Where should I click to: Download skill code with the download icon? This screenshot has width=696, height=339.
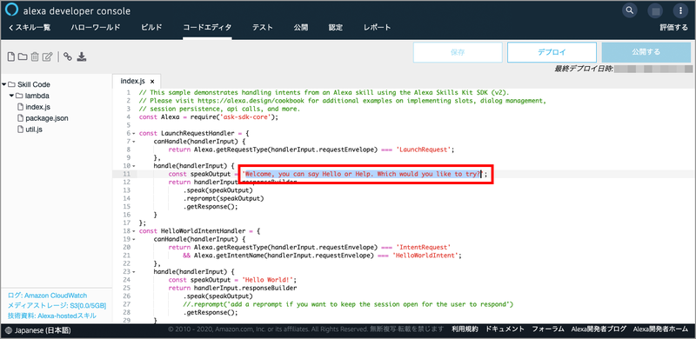click(82, 56)
